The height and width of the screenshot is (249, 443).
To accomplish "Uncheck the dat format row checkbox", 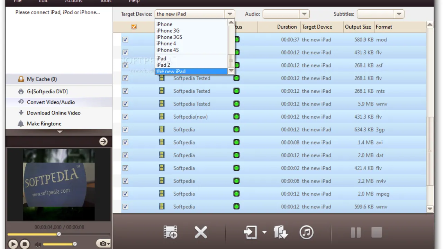I will point(125,155).
